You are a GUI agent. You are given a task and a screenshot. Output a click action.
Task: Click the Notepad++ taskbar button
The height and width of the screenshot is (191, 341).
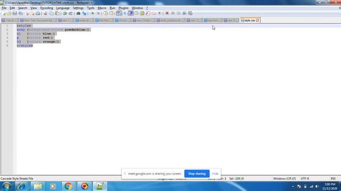(100, 186)
